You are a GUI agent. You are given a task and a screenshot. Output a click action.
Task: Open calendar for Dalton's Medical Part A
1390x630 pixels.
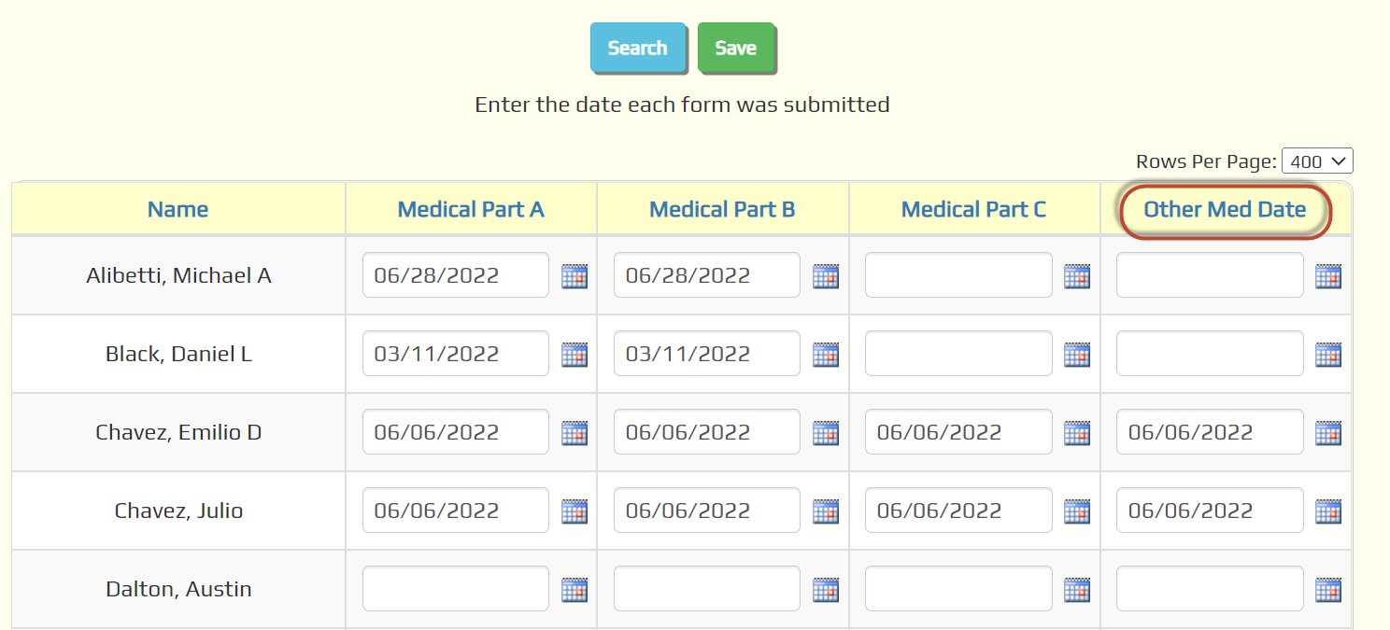574,590
